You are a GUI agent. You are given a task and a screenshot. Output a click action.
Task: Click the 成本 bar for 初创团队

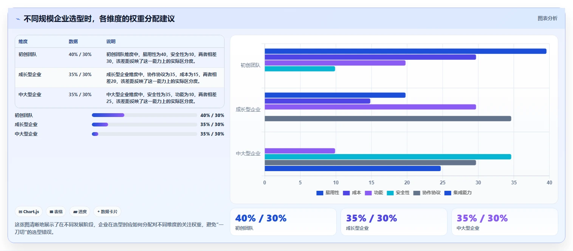click(x=370, y=57)
